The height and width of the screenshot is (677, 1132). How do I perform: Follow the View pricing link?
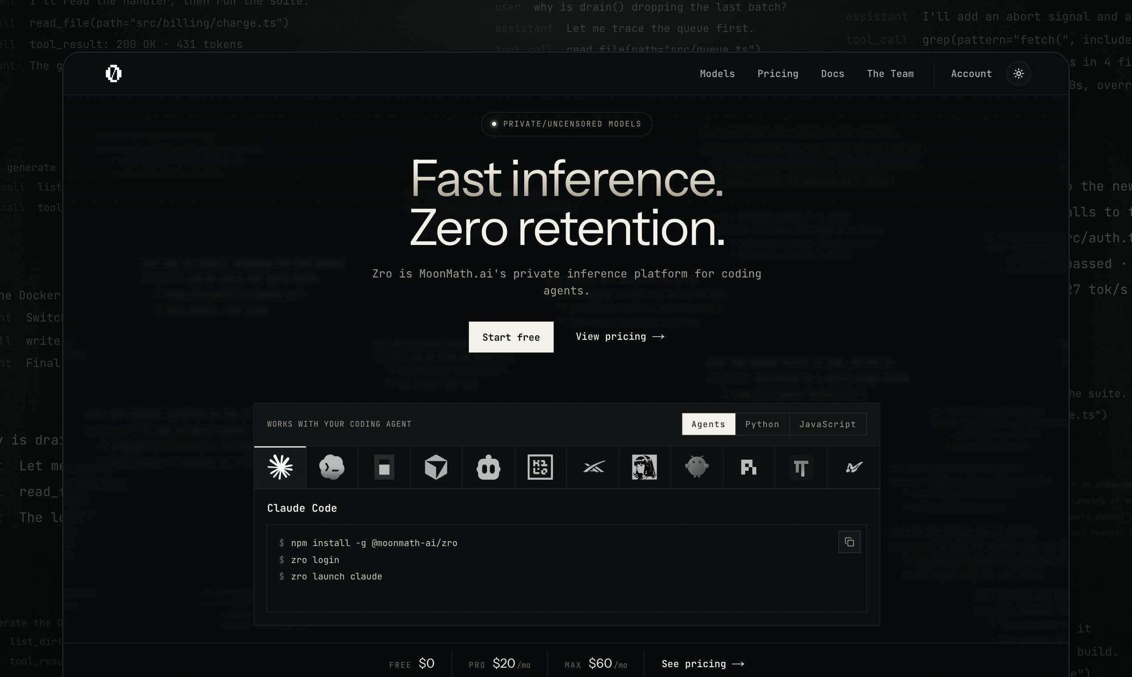[x=620, y=337]
